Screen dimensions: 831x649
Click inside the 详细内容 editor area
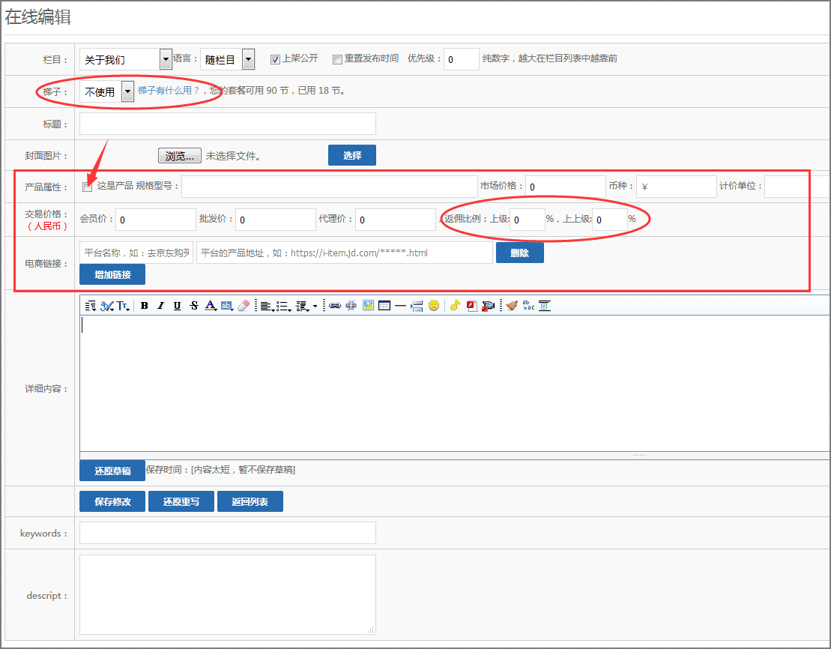point(455,384)
